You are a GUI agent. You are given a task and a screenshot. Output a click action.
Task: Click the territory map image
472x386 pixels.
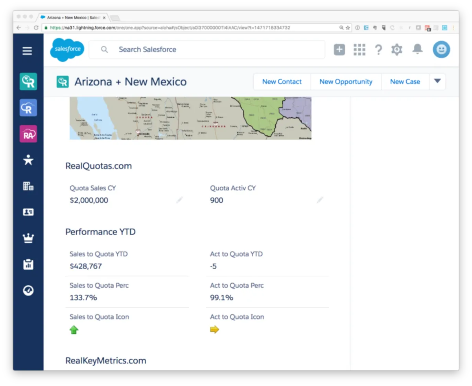tap(191, 118)
